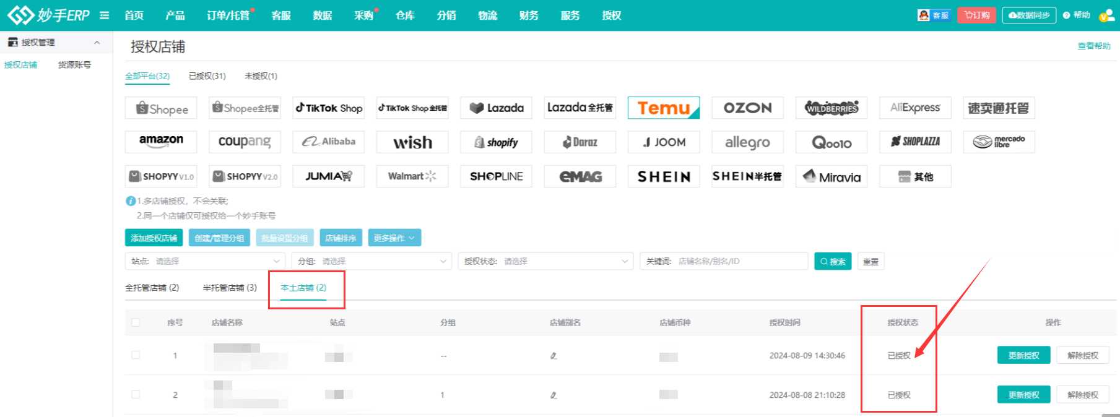
Task: Choose the Daraz platform logo
Action: click(x=580, y=142)
